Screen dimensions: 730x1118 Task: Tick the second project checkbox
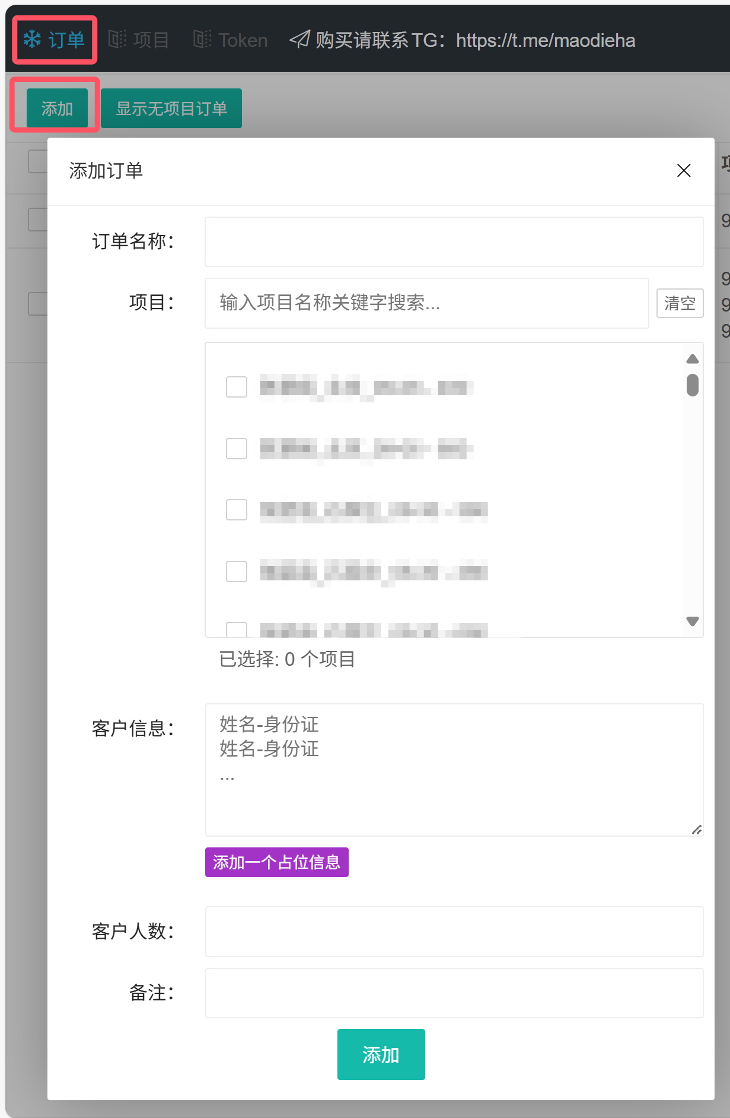click(237, 449)
